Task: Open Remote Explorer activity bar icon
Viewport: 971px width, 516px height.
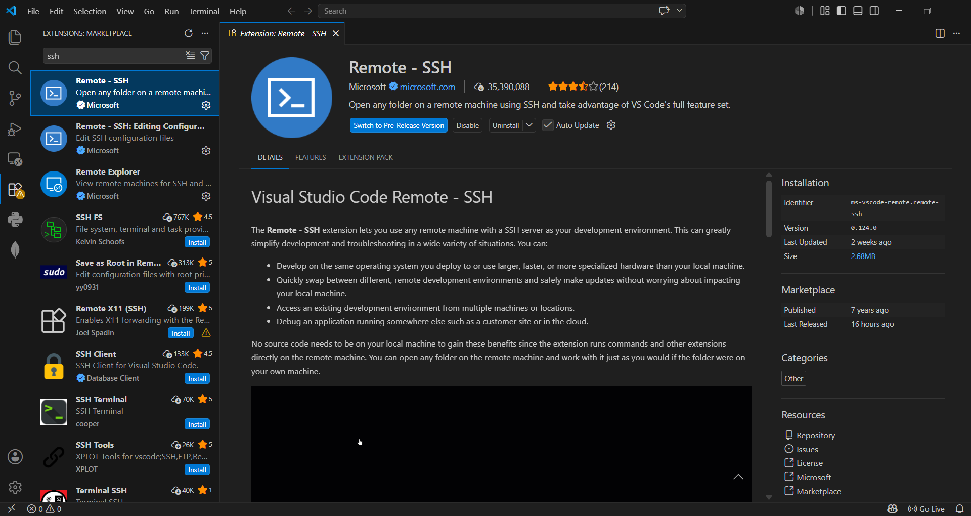Action: tap(15, 159)
